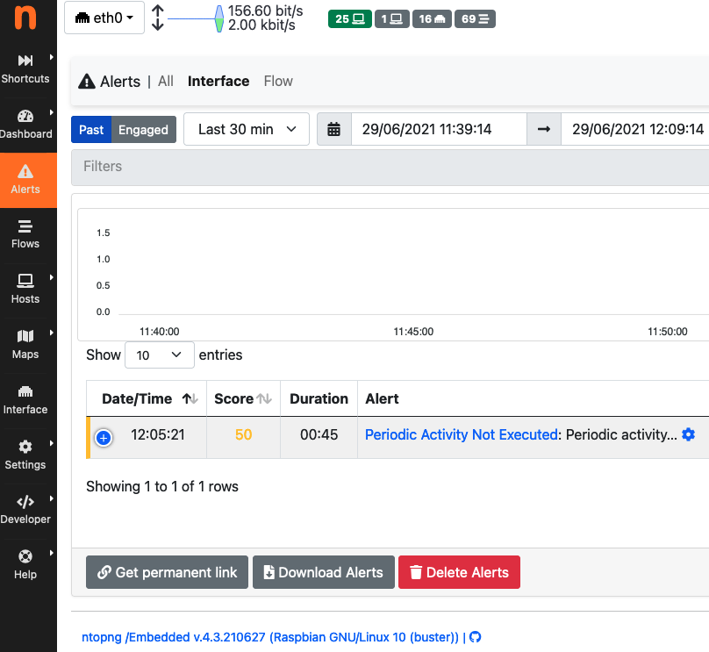The height and width of the screenshot is (652, 709).
Task: Switch to Engaged alerts mode
Action: 143,128
